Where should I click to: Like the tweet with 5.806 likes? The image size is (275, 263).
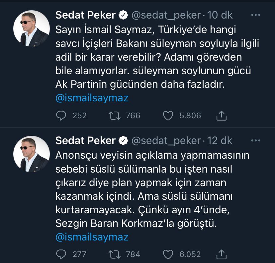click(168, 116)
